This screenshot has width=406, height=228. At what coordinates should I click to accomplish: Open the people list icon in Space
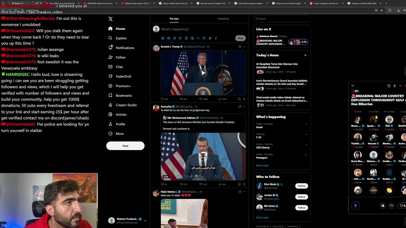pos(383,206)
